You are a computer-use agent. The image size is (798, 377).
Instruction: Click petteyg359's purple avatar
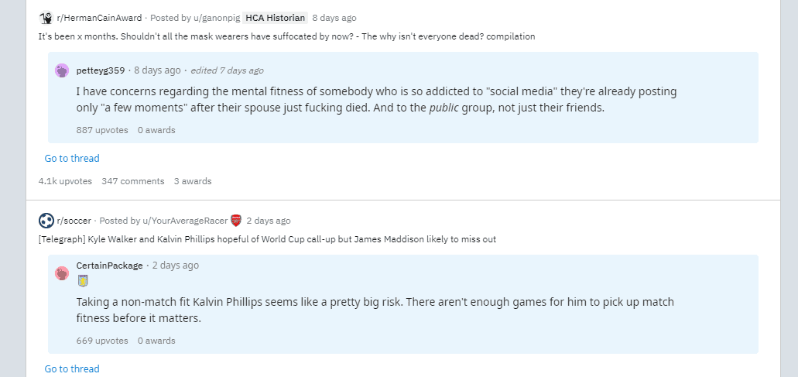[62, 70]
